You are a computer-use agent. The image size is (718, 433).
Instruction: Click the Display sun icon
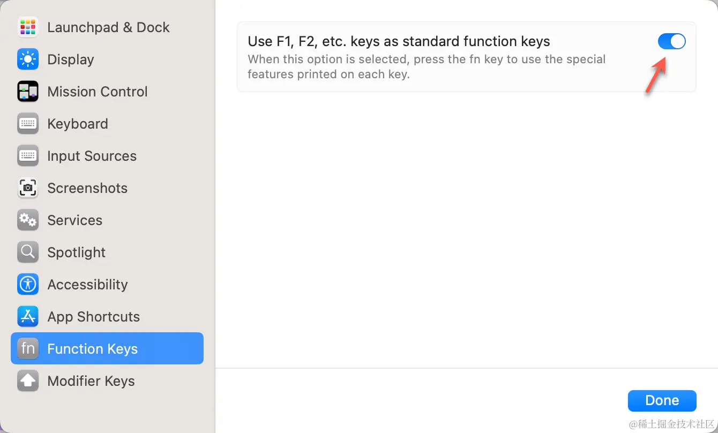tap(28, 59)
